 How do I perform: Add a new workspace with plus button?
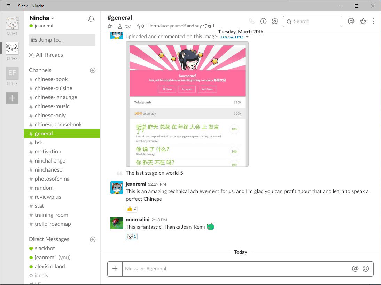point(12,98)
